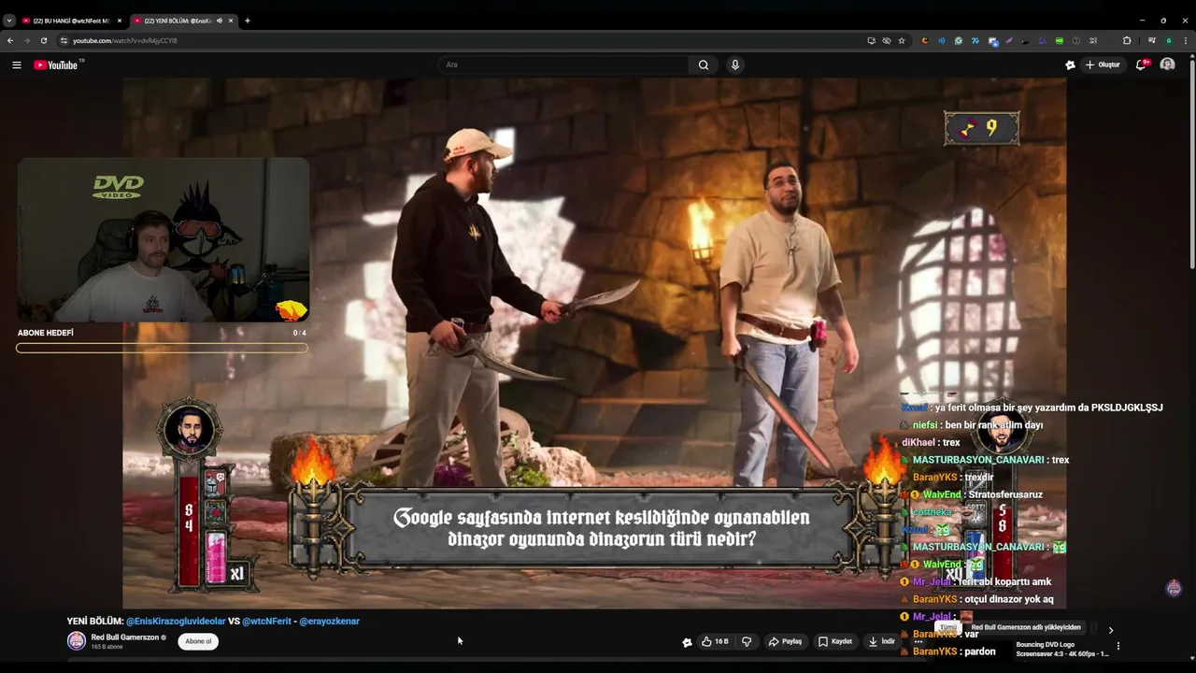Click the round purple floating icon at right edge
This screenshot has width=1196, height=673.
pyautogui.click(x=1174, y=588)
